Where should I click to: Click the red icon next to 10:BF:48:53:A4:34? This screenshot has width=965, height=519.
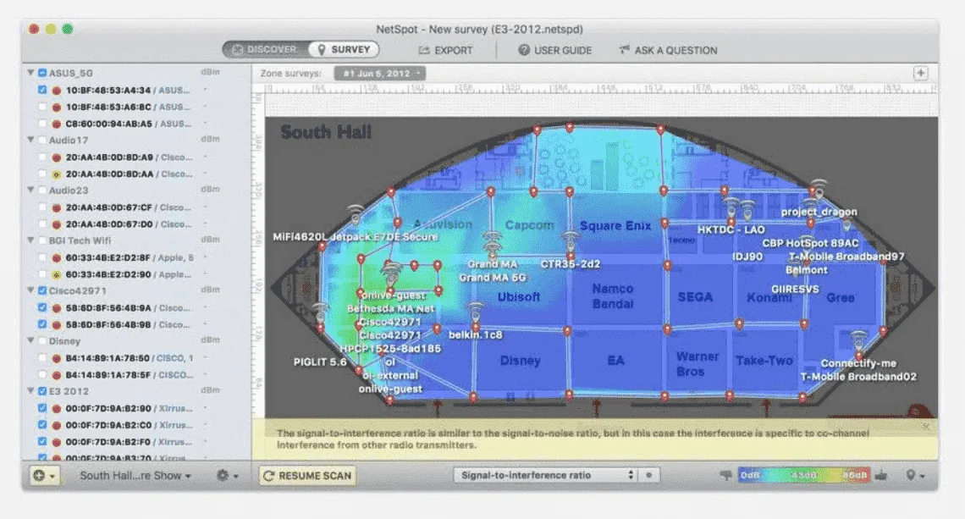pos(56,90)
